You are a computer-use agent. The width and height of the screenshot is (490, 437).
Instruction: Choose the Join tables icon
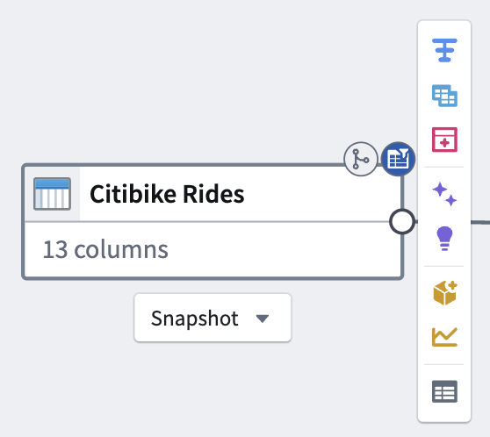[444, 96]
